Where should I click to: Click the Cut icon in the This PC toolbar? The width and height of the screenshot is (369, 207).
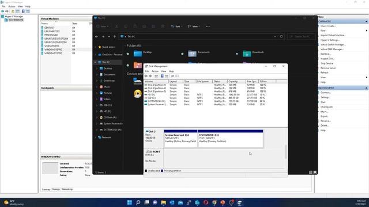coord(116,26)
